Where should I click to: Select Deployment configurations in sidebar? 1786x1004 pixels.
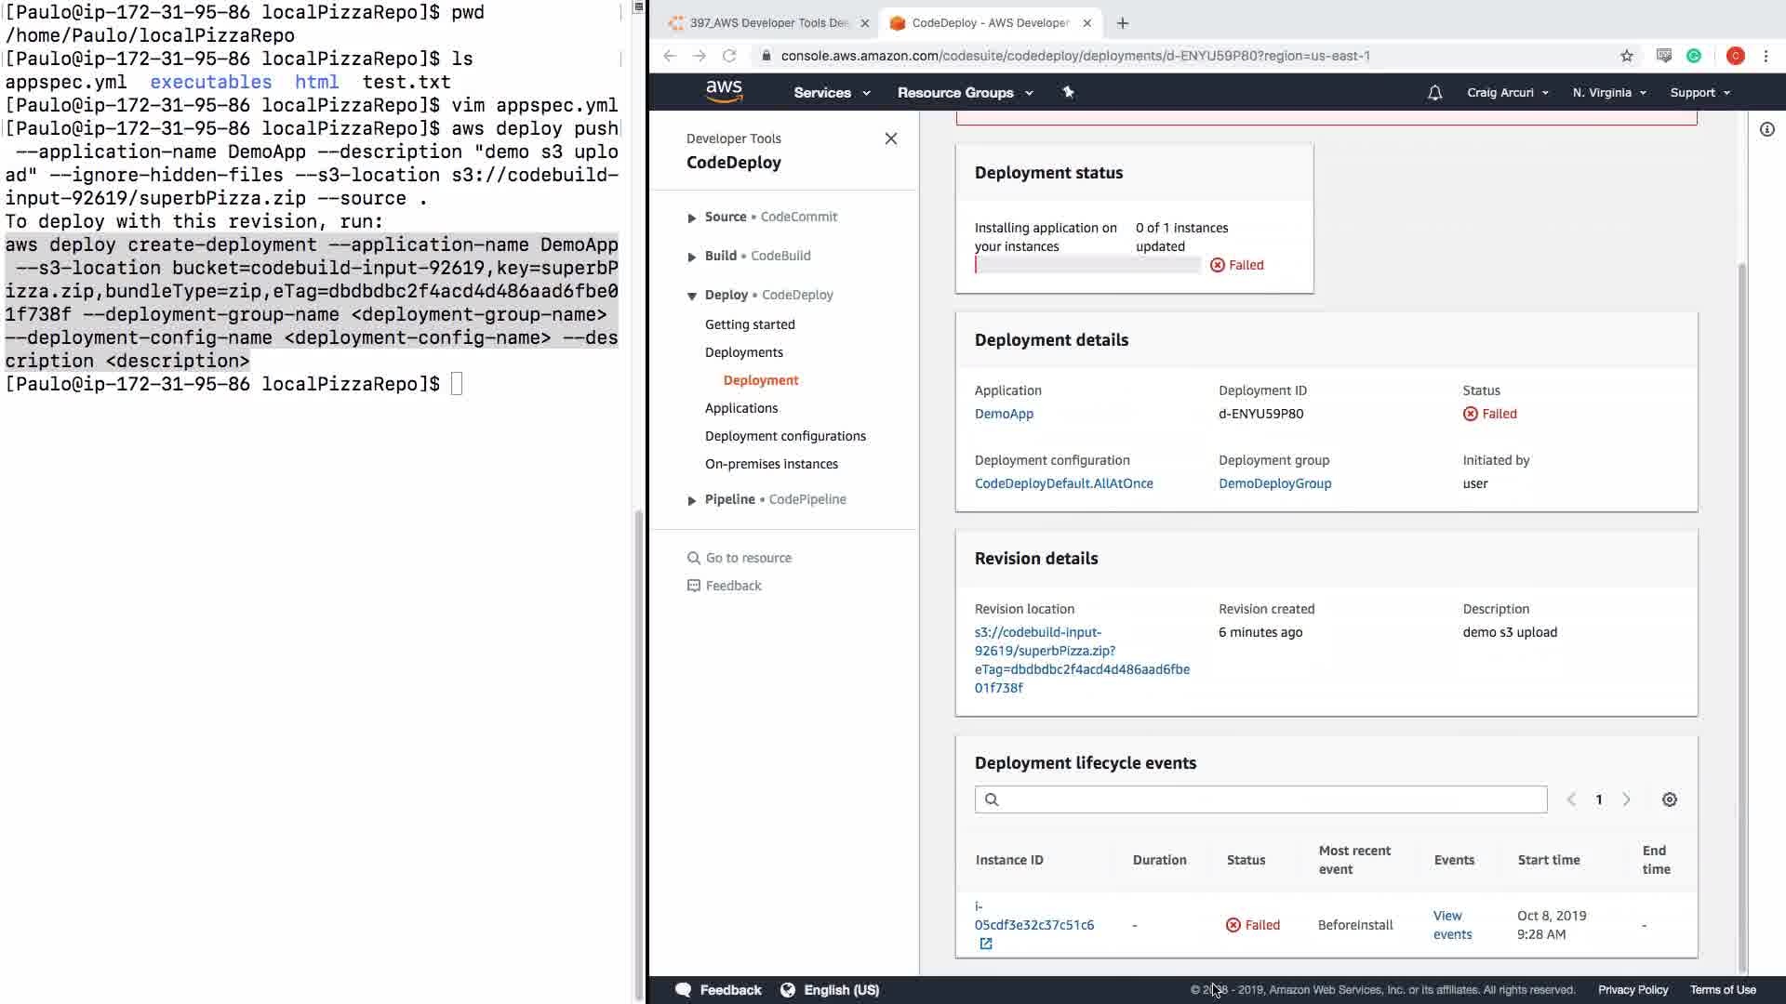point(784,436)
